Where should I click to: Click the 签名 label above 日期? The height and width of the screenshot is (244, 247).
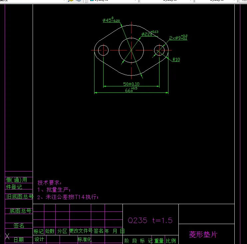tap(19, 225)
